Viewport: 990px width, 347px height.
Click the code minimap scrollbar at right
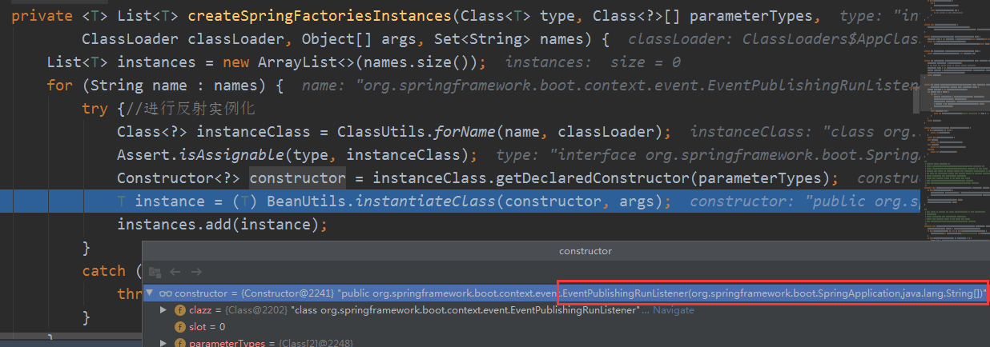click(952, 120)
